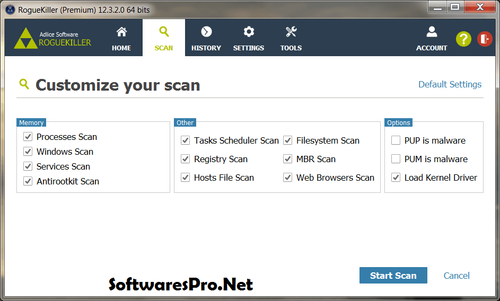Uncheck the Antirootkit Scan option
This screenshot has width=500, height=301.
click(x=28, y=181)
